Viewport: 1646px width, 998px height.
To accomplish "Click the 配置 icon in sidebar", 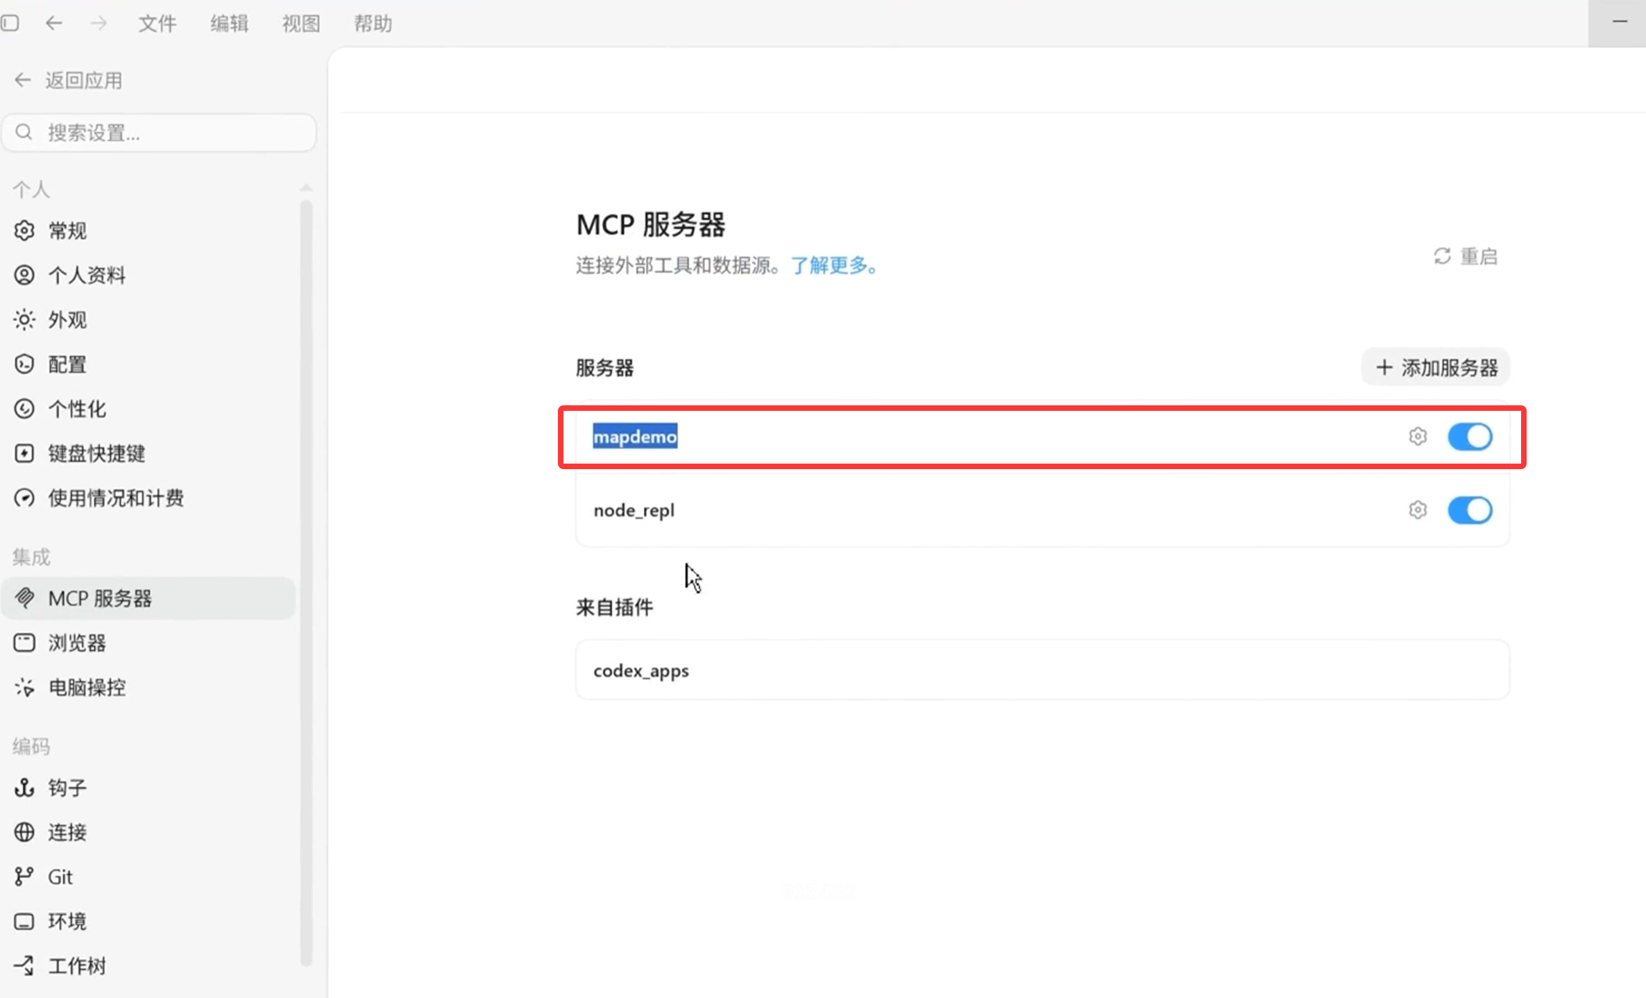I will [x=24, y=364].
